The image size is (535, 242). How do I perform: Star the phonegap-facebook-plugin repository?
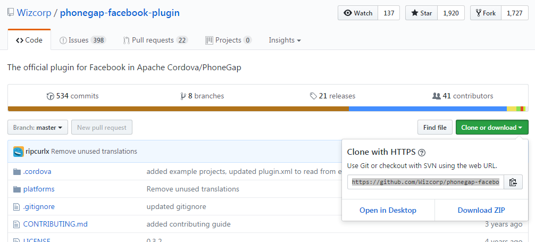[x=421, y=13]
